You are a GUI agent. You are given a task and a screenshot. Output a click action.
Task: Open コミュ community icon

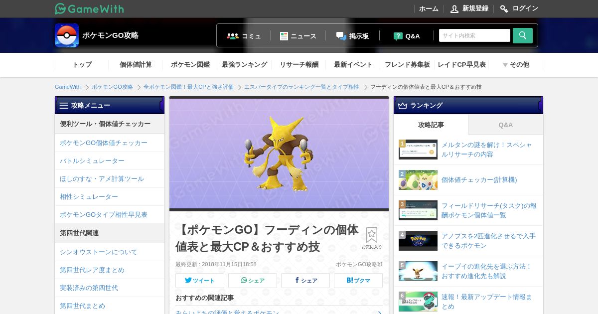233,36
